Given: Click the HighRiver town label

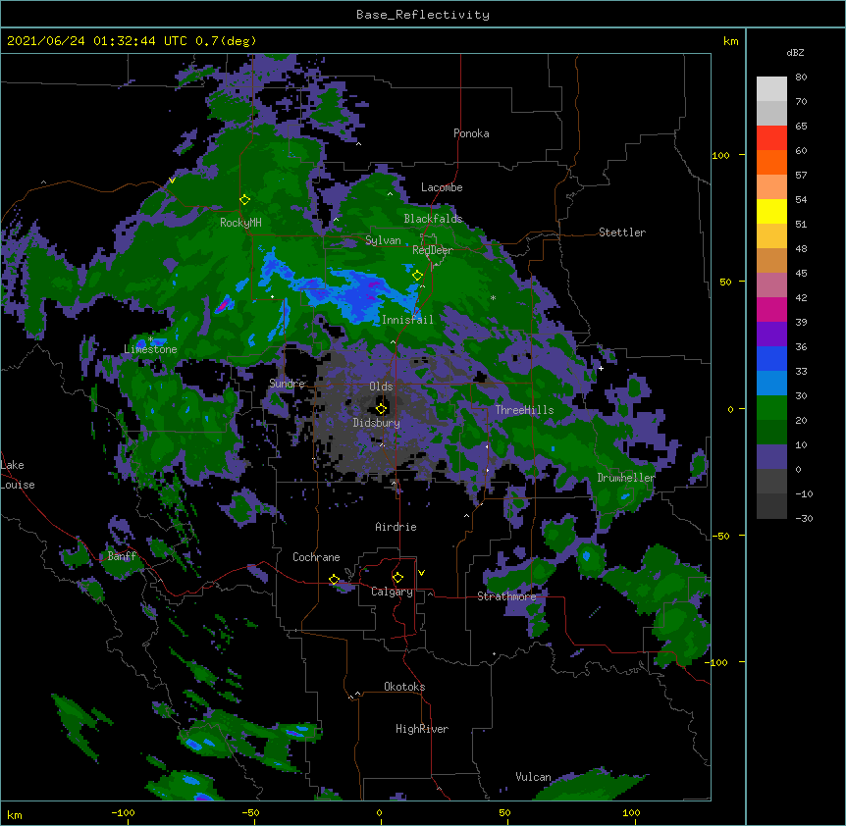Looking at the screenshot, I should click(x=422, y=729).
